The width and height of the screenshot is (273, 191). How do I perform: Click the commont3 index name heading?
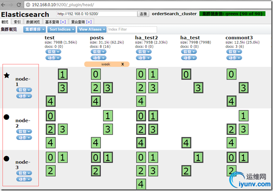[239, 38]
